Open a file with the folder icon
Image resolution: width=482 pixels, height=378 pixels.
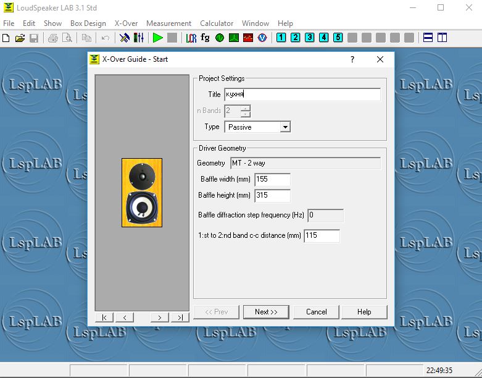20,38
